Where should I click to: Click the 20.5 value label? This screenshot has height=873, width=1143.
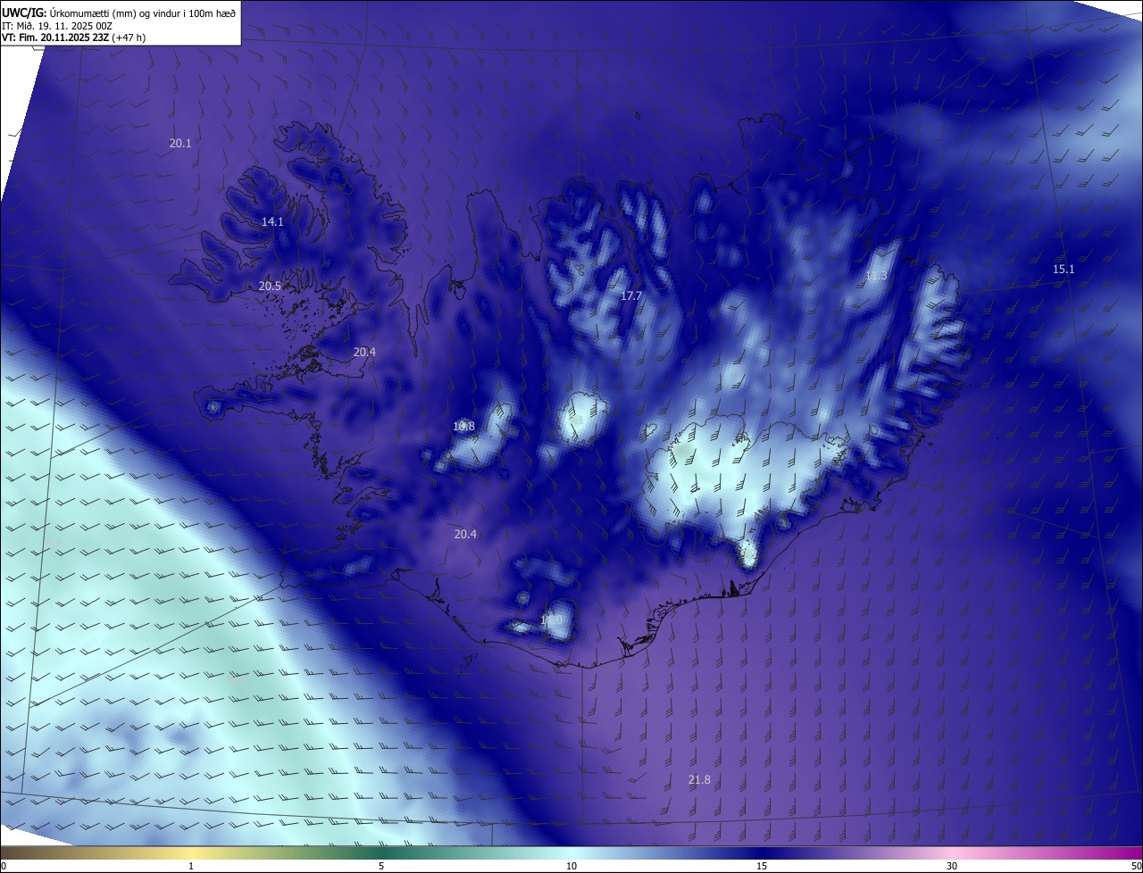(270, 286)
